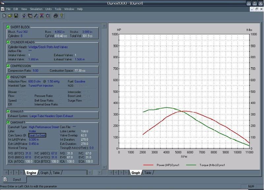Open the Help menu

pos(80,9)
